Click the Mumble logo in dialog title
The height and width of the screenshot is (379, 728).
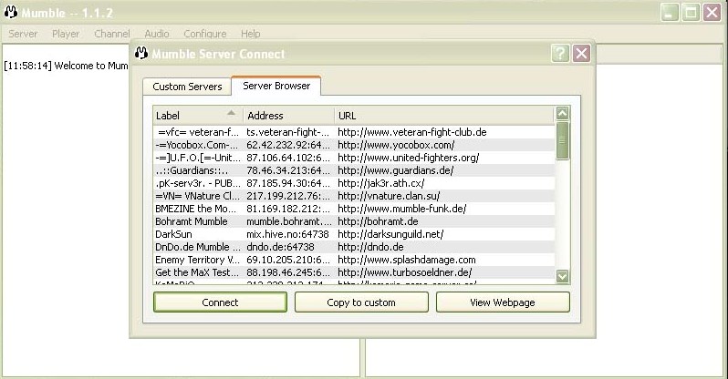point(141,54)
